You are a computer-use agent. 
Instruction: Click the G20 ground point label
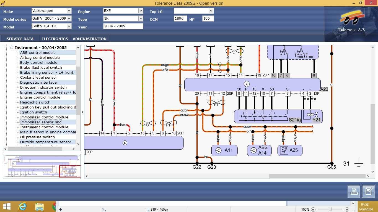coord(212,167)
